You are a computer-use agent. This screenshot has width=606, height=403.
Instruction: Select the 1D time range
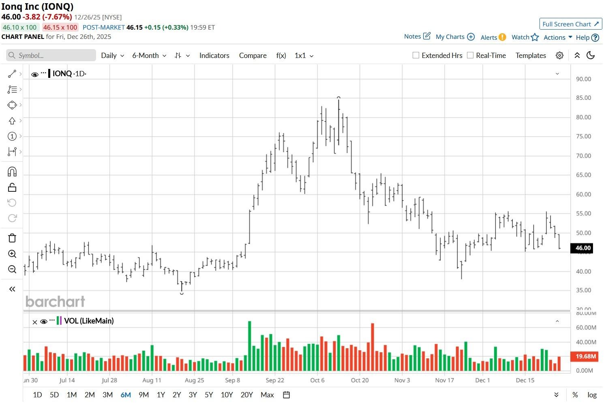pyautogui.click(x=37, y=395)
